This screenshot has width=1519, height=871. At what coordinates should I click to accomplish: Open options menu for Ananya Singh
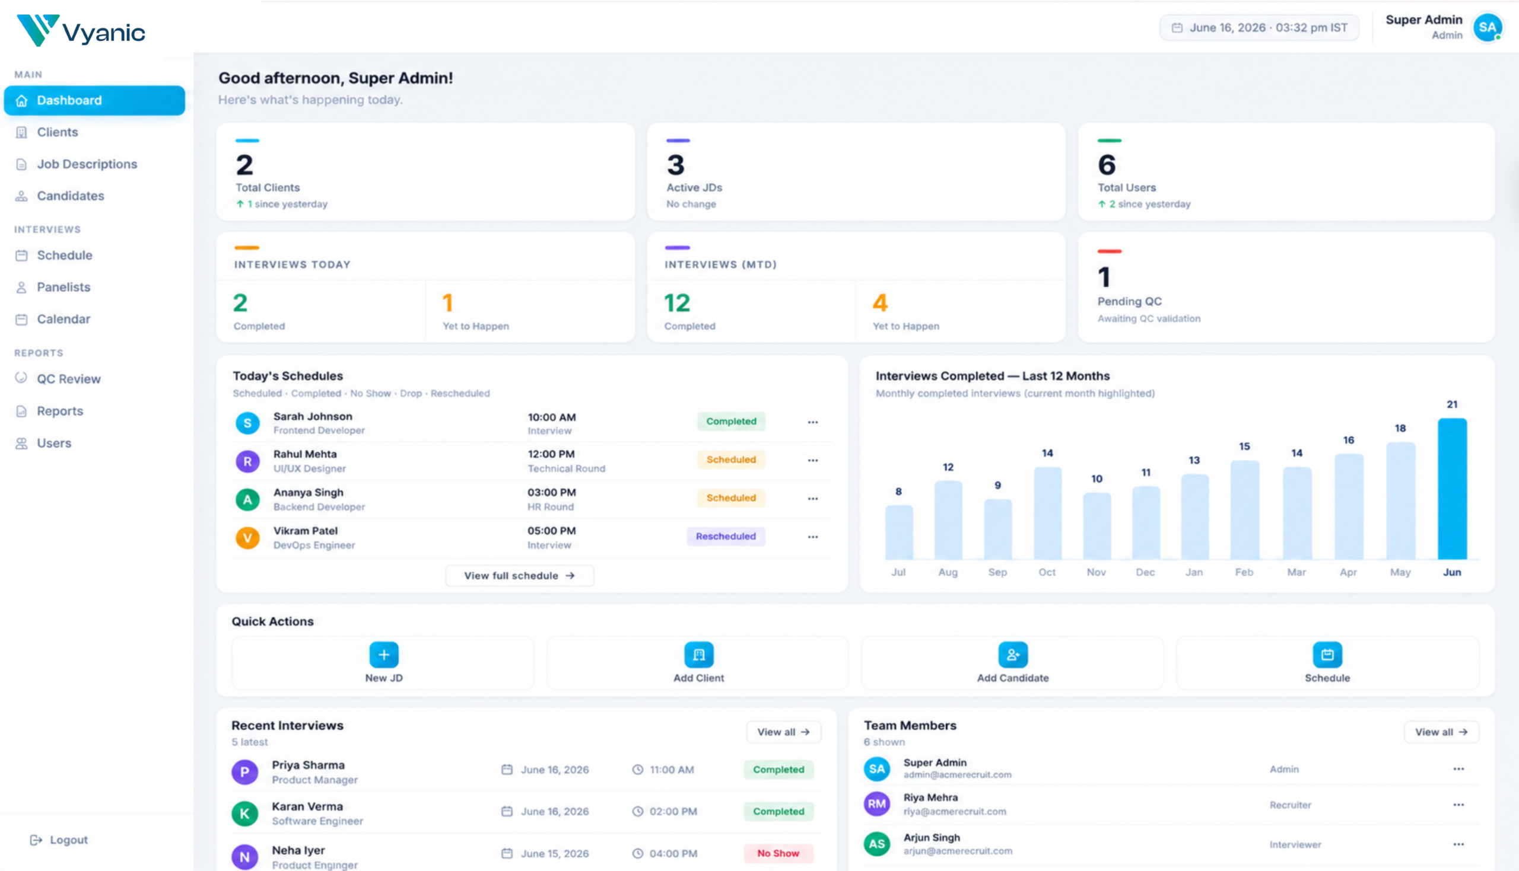tap(813, 499)
